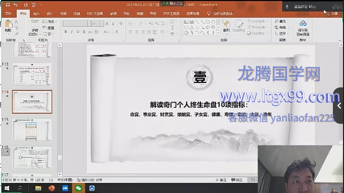Click the Paste clipboard icon
The image size is (344, 193).
click(x=8, y=24)
